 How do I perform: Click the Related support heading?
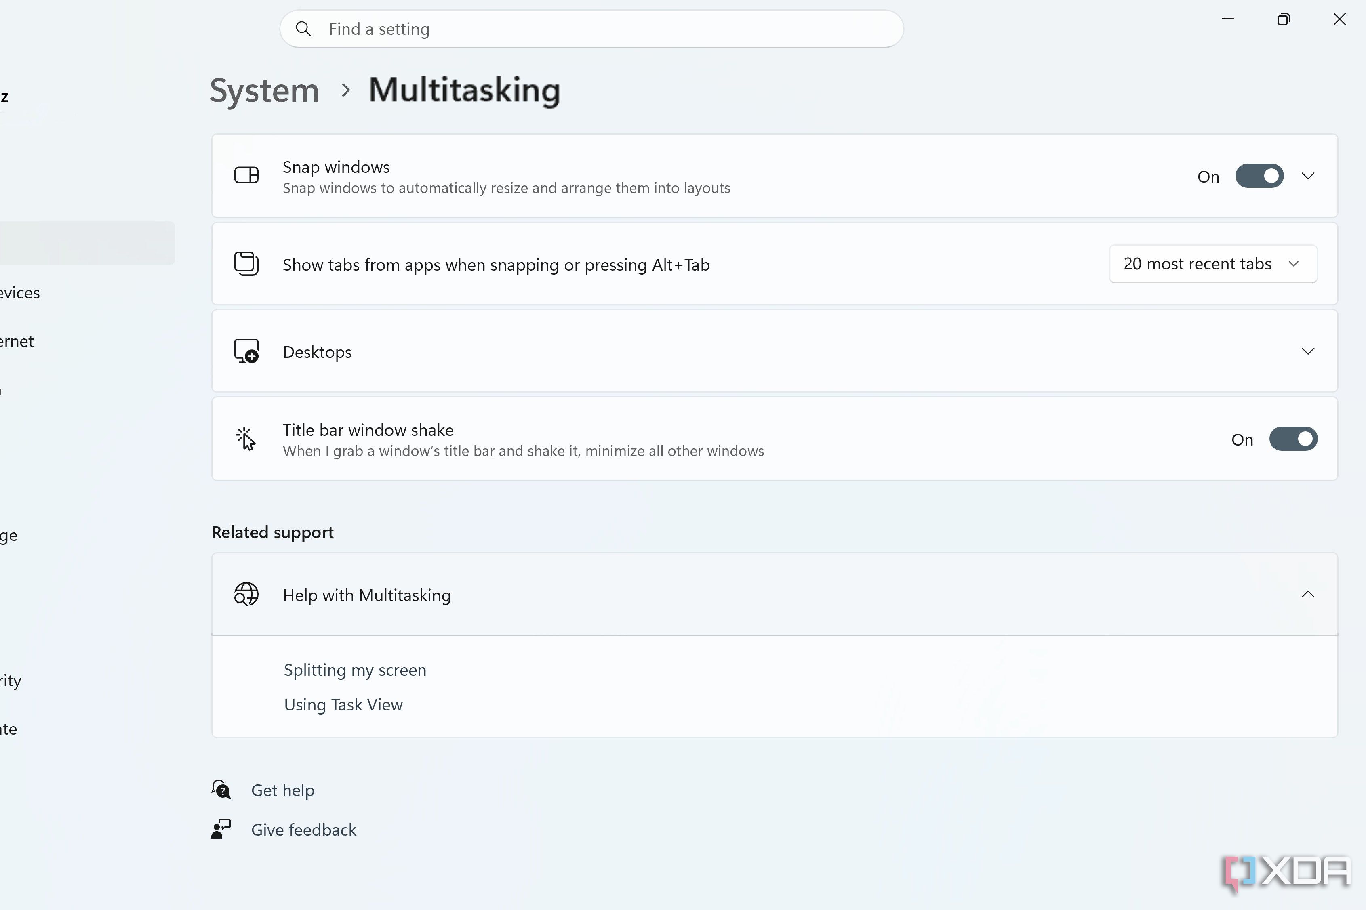[x=272, y=532]
